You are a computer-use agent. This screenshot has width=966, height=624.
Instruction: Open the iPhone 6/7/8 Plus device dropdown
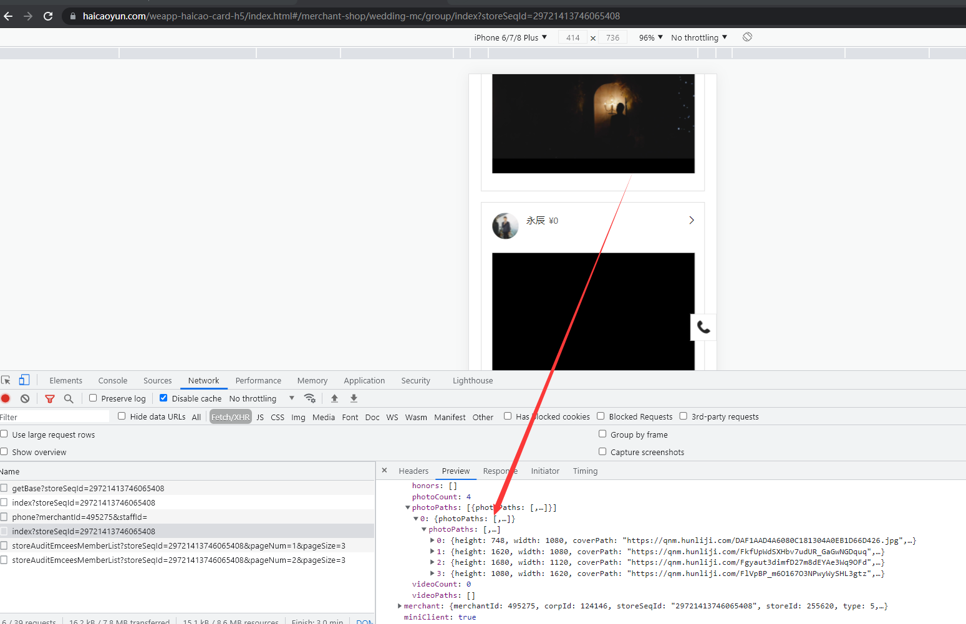pos(511,37)
